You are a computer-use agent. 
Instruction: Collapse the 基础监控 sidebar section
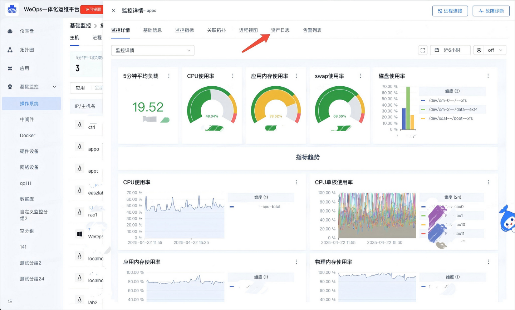[x=54, y=86]
